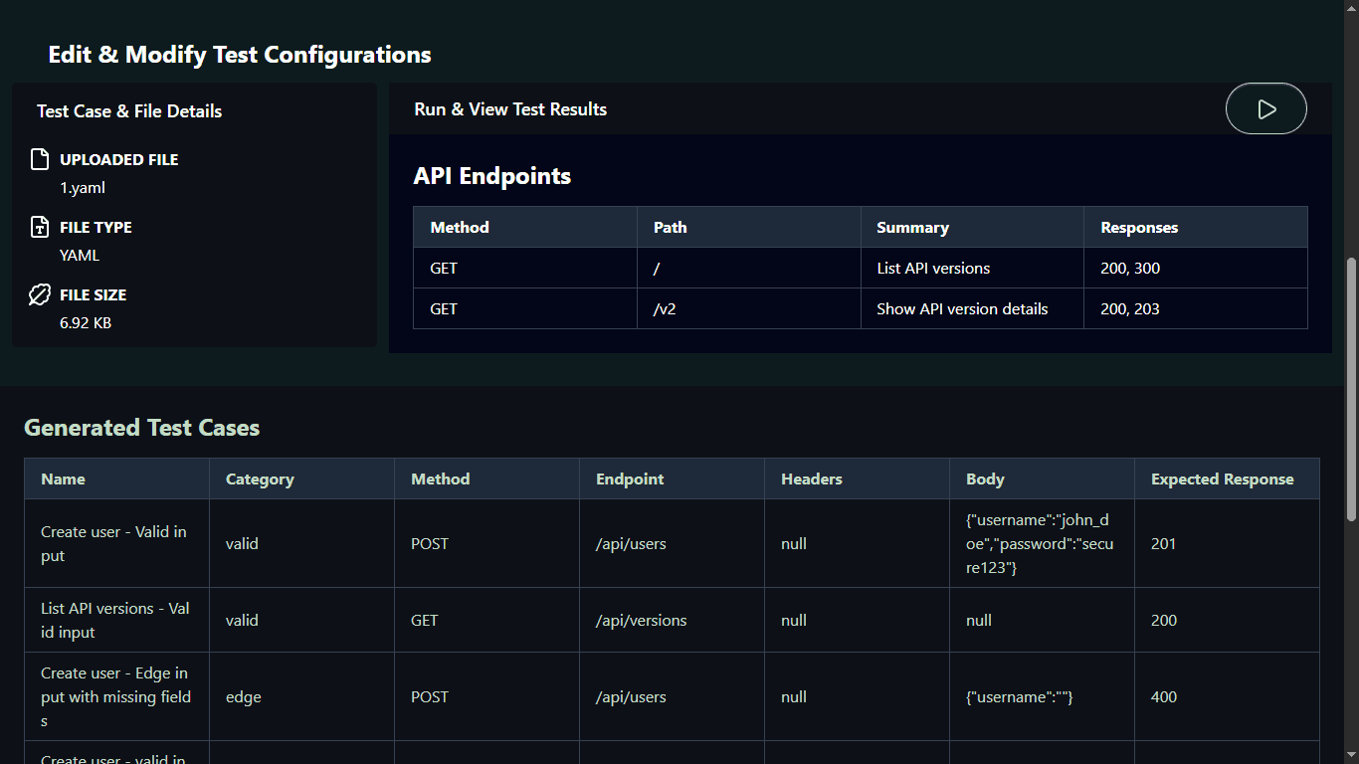This screenshot has height=764, width=1359.
Task: Click the '200, 300' responses cell
Action: tap(1196, 268)
